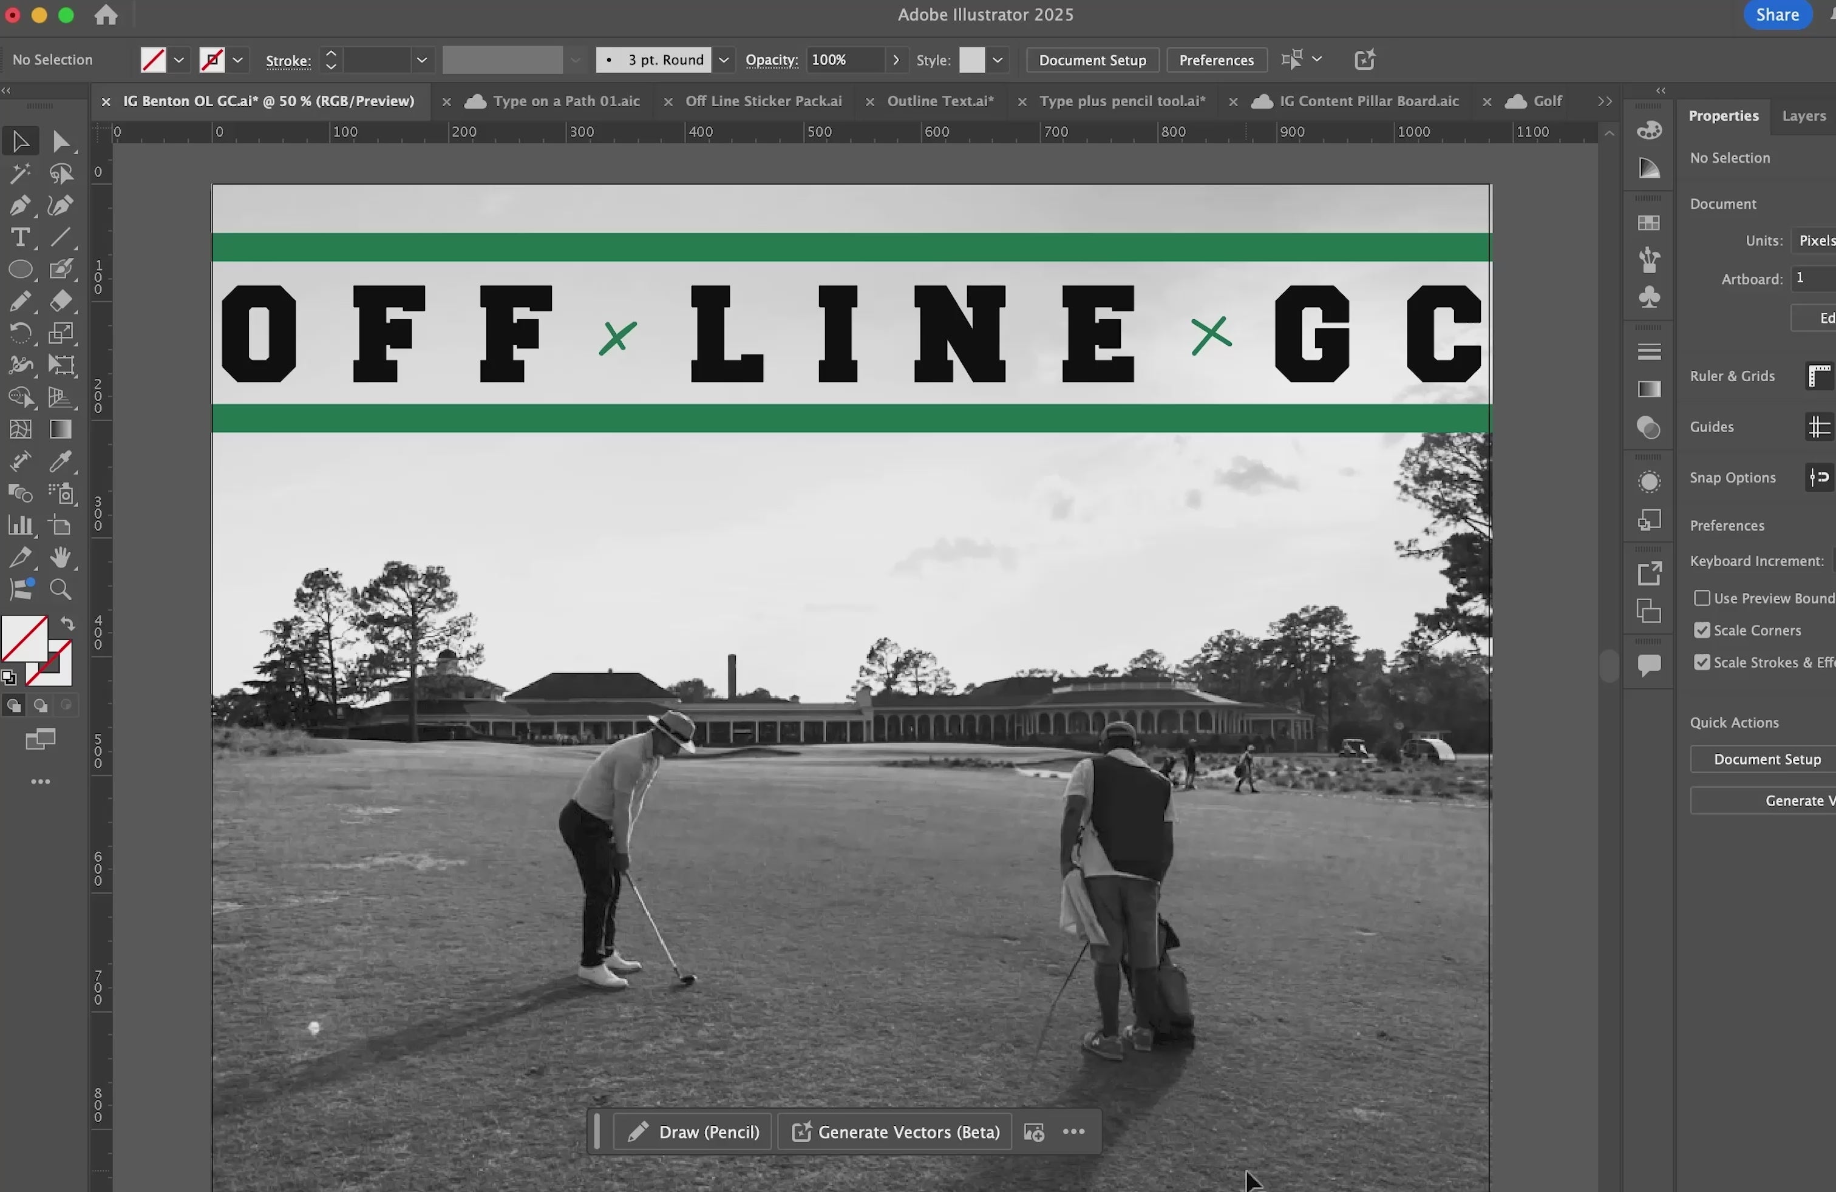
Task: Enable Use Preview Bounds checkbox
Action: (1702, 598)
